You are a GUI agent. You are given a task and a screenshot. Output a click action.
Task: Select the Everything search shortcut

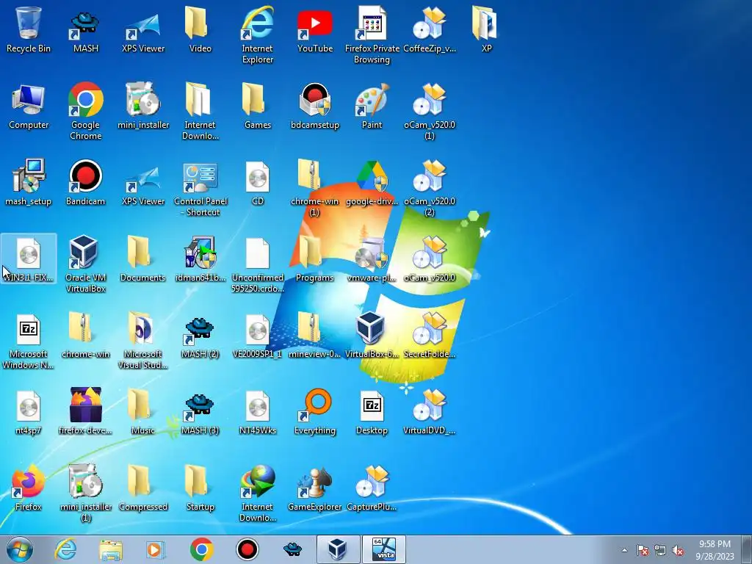(x=314, y=411)
